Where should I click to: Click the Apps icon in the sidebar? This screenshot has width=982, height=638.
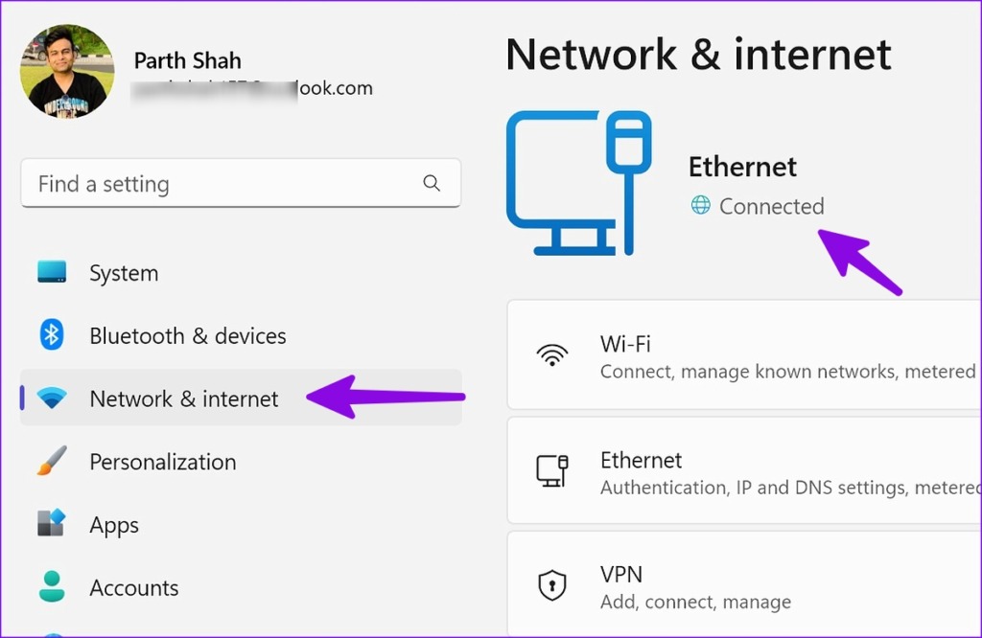click(50, 525)
